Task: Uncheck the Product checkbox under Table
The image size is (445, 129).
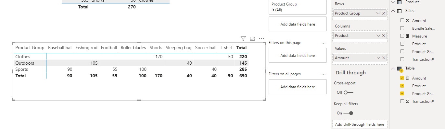Action: click(402, 86)
